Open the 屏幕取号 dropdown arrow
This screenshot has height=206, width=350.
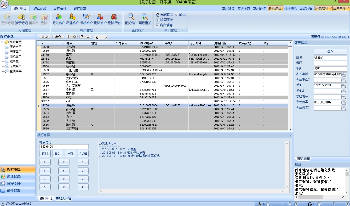(x=331, y=8)
